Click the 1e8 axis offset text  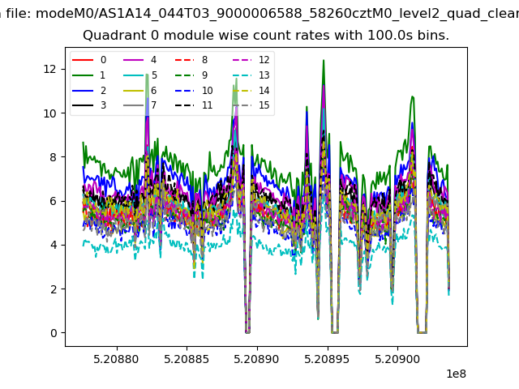click(456, 374)
